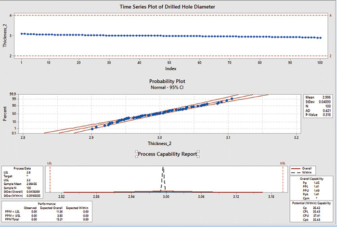Click Sample Mean 2.99456 in Process Data

click(x=20, y=184)
